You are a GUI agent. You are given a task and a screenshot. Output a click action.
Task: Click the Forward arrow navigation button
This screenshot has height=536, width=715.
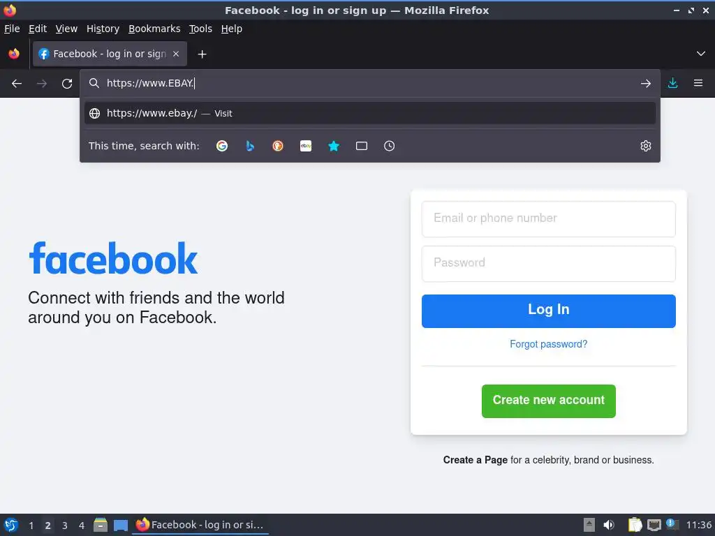point(41,84)
